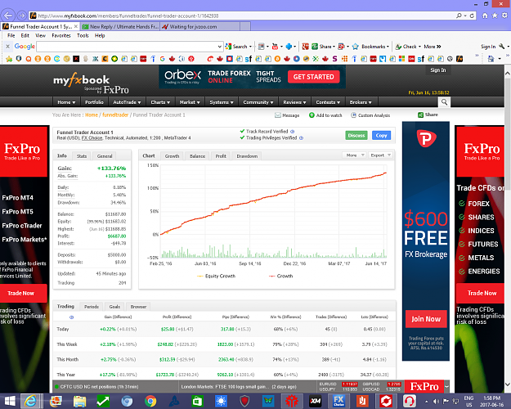
Task: Open the chart More dropdown
Action: [354, 155]
